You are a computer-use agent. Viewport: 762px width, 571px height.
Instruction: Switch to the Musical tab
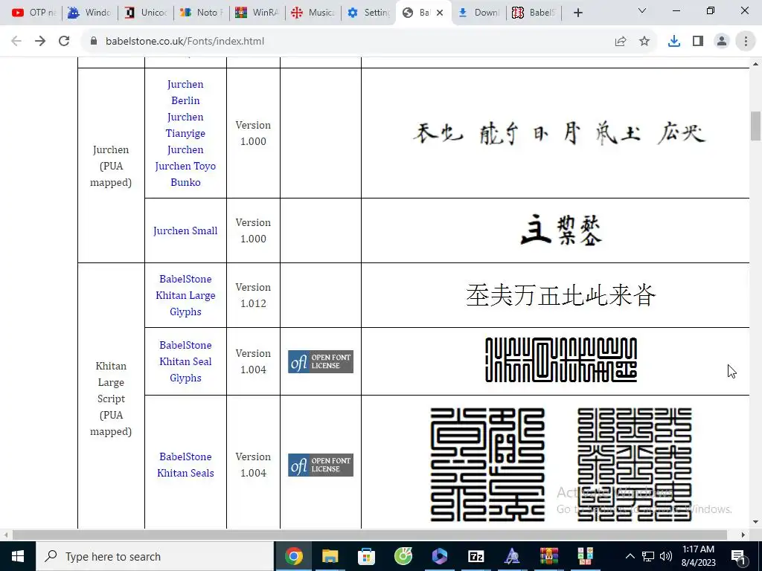pos(312,13)
